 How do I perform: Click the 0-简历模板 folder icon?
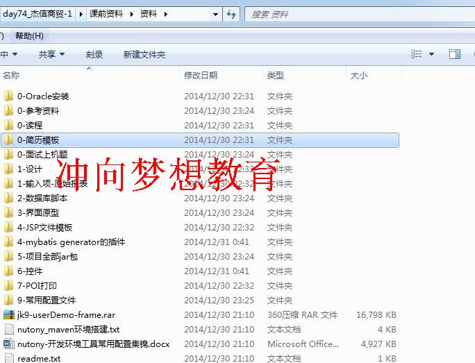click(x=9, y=140)
